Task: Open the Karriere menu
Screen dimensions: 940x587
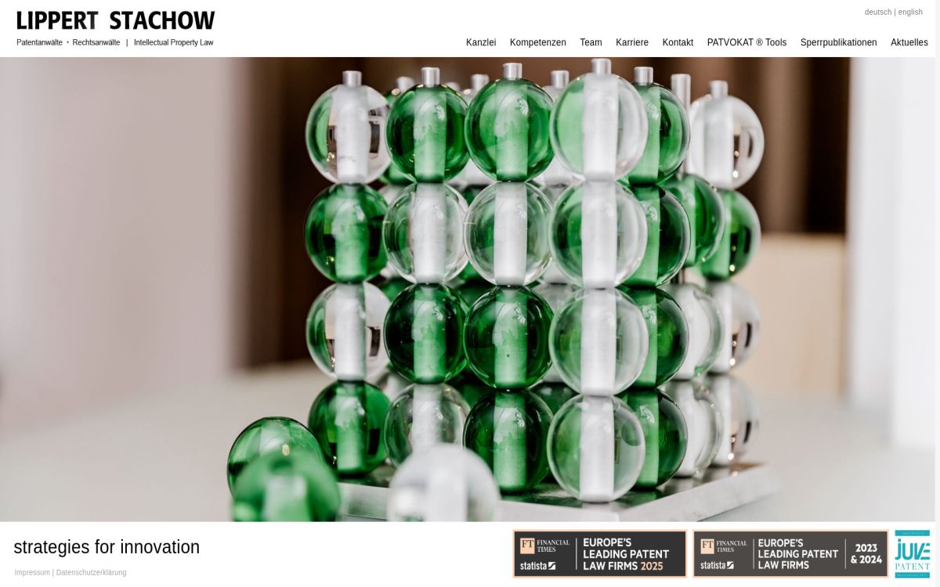Action: [632, 42]
